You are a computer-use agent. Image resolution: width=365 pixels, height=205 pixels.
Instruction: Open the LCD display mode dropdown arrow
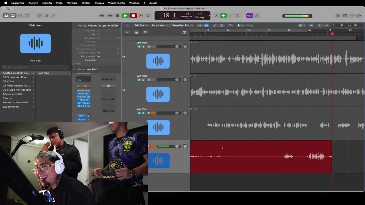click(208, 16)
